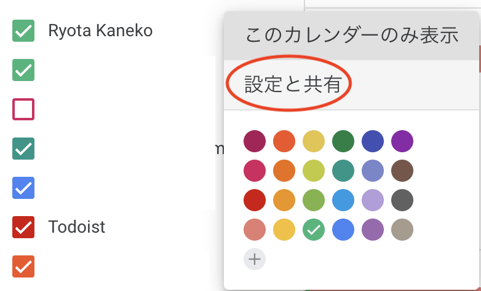The image size is (481, 291).
Task: Select the checked green color swatch
Action: (x=314, y=230)
